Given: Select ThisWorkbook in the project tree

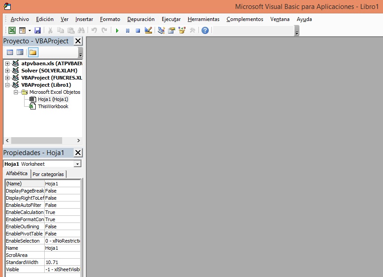Looking at the screenshot, I should 53,106.
